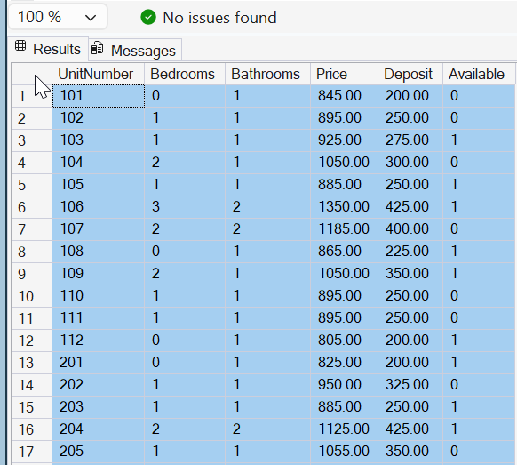Switch to the Messages tab
517x465 pixels.
point(135,50)
